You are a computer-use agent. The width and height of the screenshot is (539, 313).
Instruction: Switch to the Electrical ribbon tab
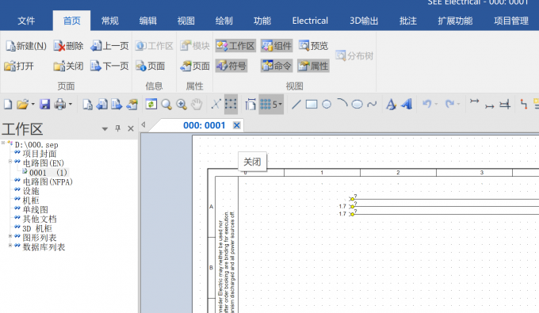click(x=310, y=21)
